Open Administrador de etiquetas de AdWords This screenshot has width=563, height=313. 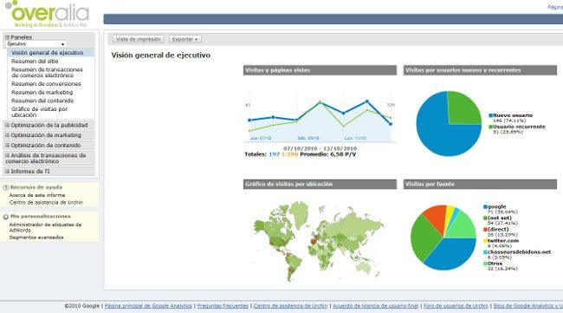coord(45,227)
